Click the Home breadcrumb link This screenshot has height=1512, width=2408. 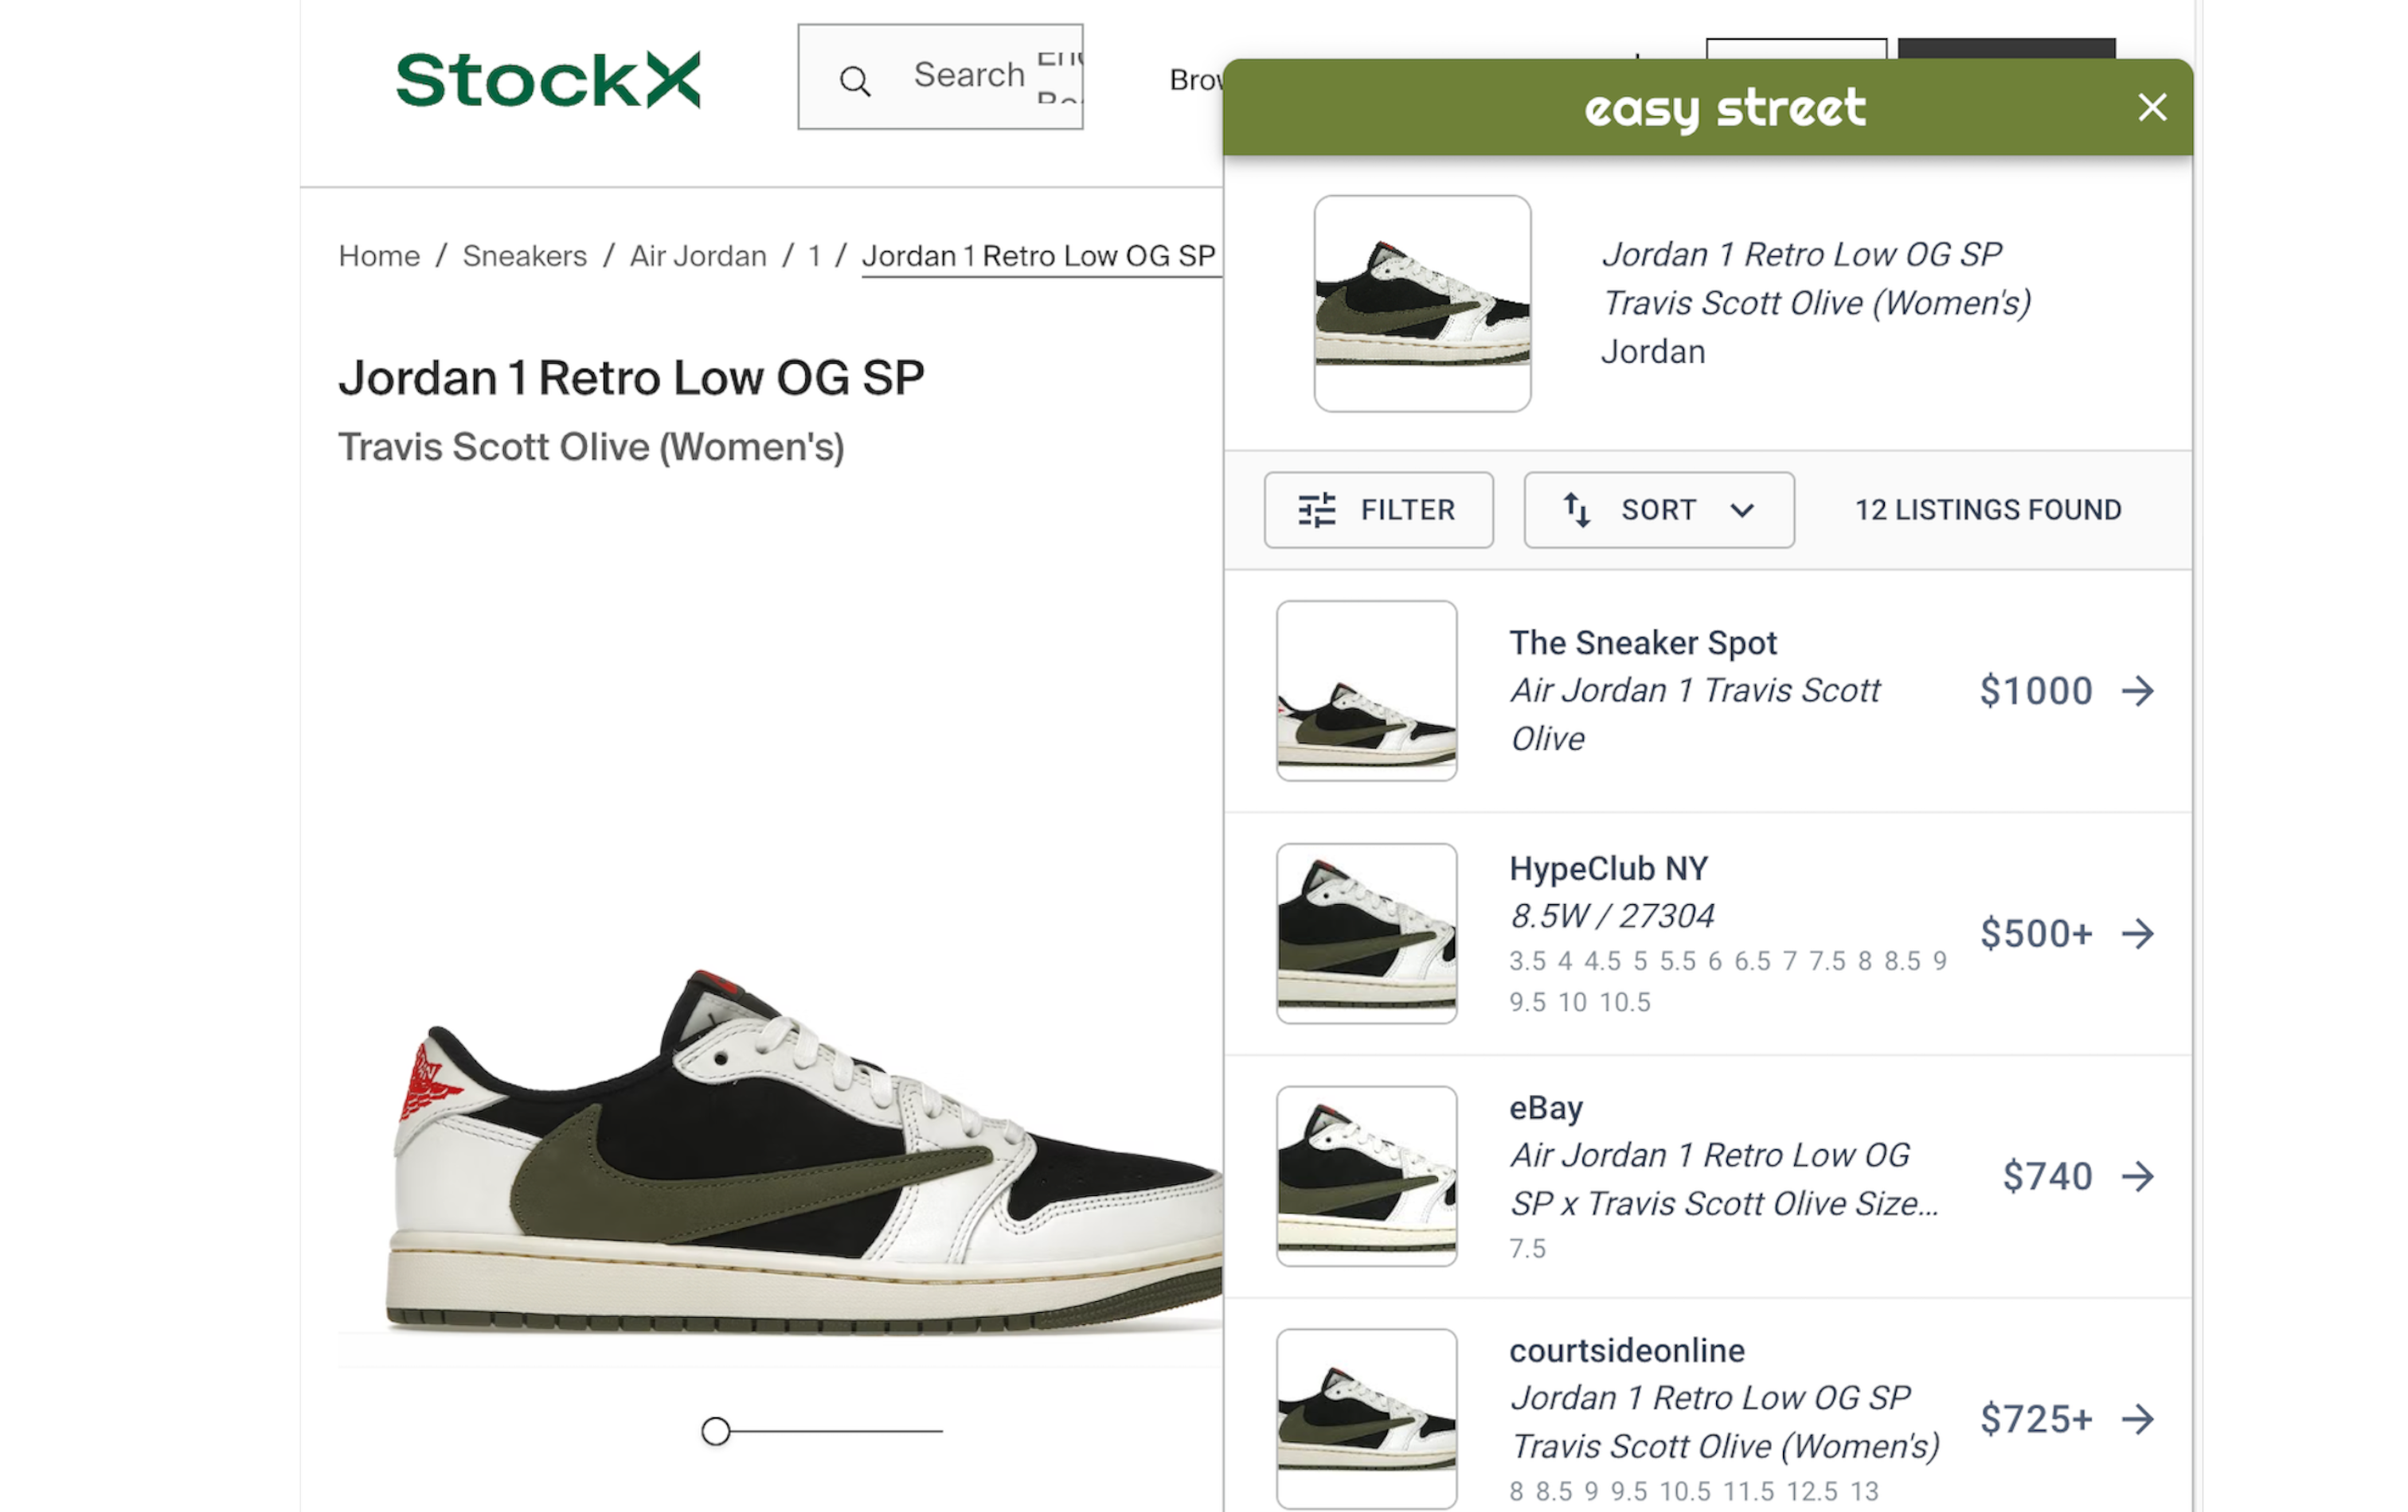tap(379, 255)
